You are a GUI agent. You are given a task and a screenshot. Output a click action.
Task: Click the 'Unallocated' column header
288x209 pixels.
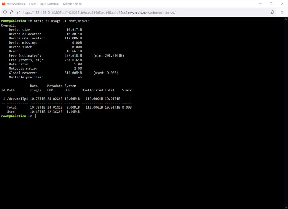point(92,90)
